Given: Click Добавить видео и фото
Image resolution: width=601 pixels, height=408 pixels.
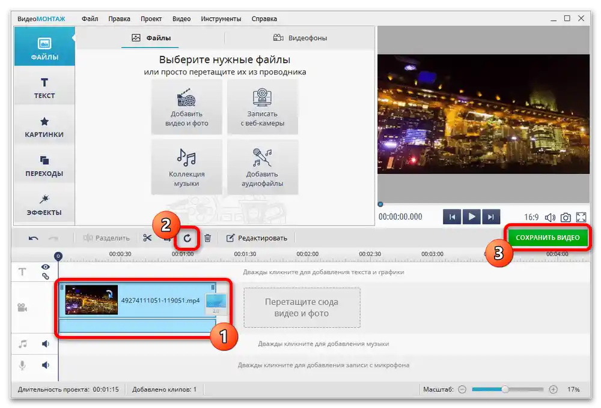Looking at the screenshot, I should pyautogui.click(x=187, y=107).
